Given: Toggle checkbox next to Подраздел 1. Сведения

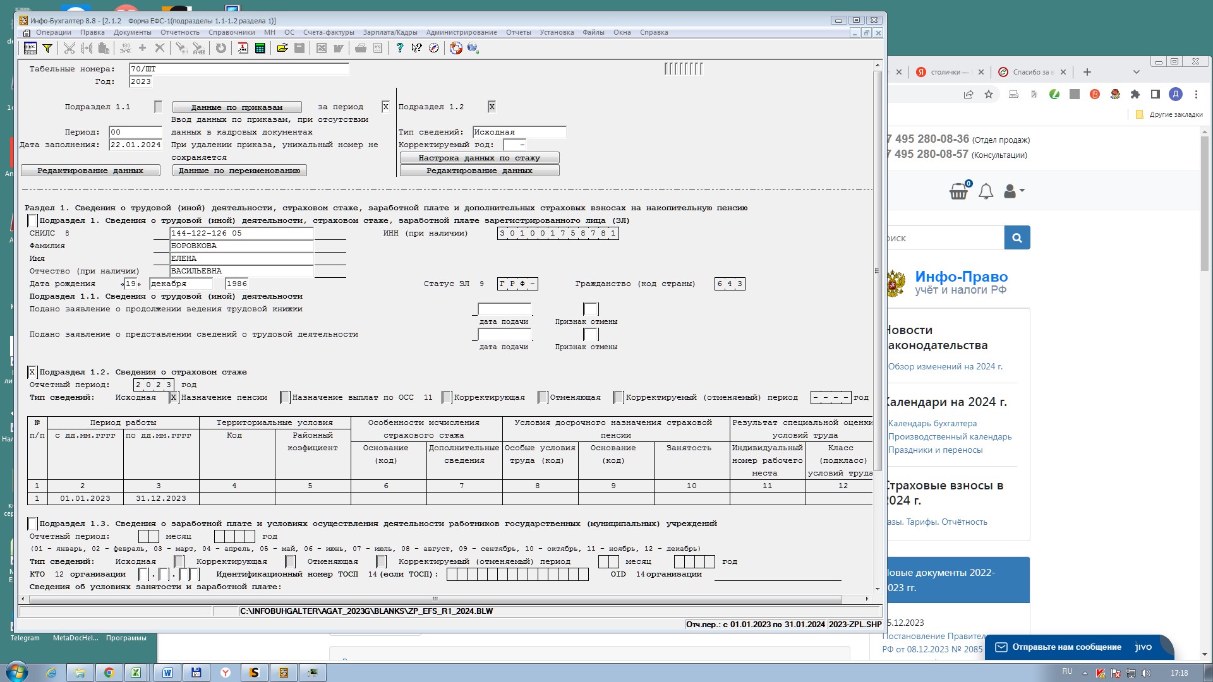Looking at the screenshot, I should tap(32, 220).
